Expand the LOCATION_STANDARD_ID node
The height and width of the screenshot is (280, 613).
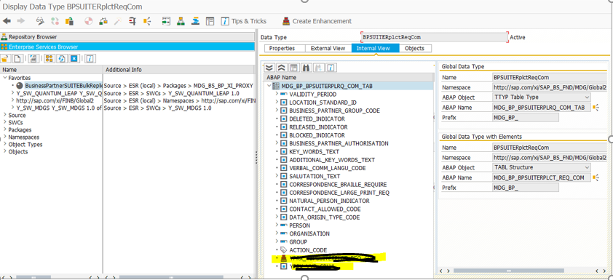pos(277,103)
